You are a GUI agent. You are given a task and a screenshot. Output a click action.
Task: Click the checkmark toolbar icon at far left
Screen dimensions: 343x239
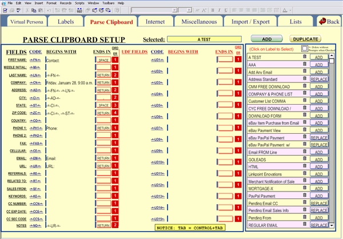coord(5,10)
